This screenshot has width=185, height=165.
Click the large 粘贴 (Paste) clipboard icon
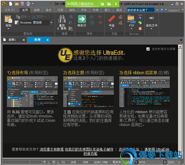[8, 19]
